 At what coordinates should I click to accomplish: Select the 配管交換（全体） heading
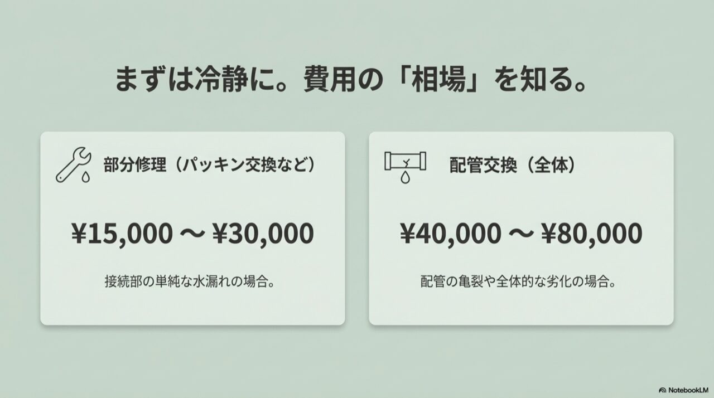pyautogui.click(x=513, y=166)
